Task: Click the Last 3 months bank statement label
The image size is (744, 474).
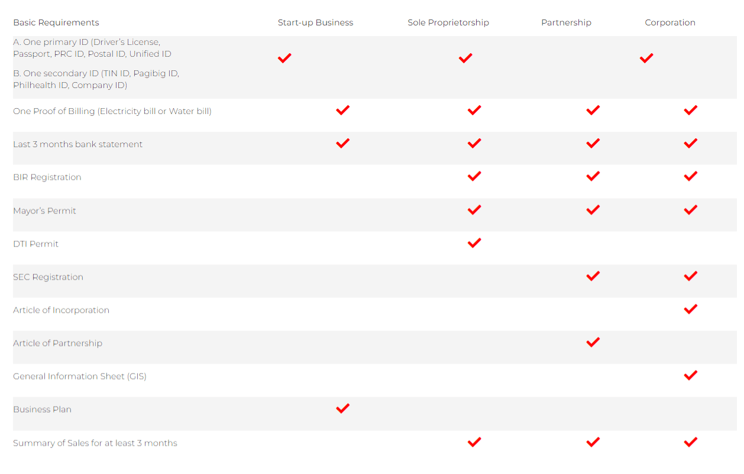Action: [x=77, y=144]
